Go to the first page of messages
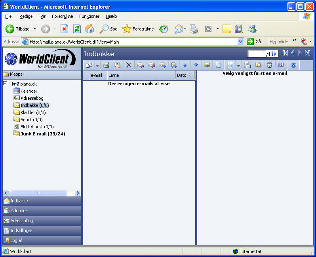The height and width of the screenshot is (257, 316). [285, 53]
